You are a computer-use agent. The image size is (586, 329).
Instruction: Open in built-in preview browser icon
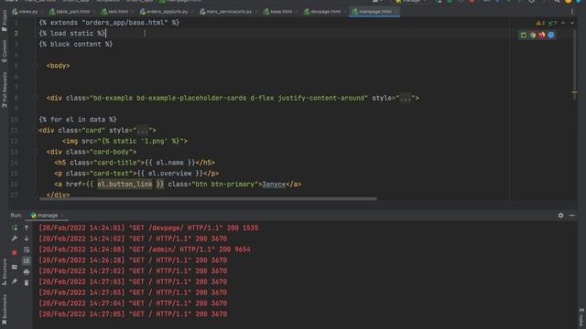tap(523, 35)
